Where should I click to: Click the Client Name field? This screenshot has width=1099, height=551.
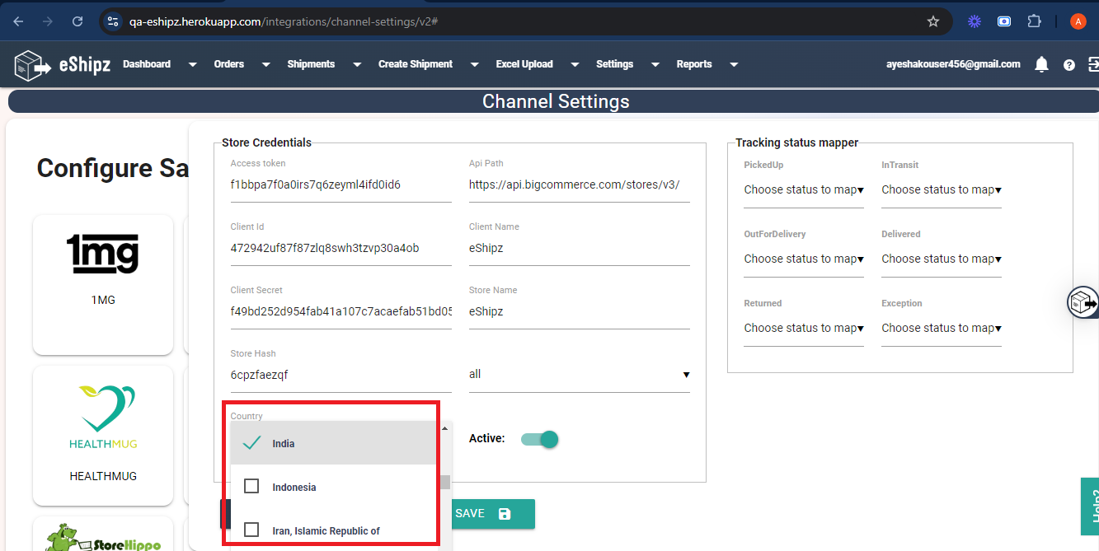(580, 249)
